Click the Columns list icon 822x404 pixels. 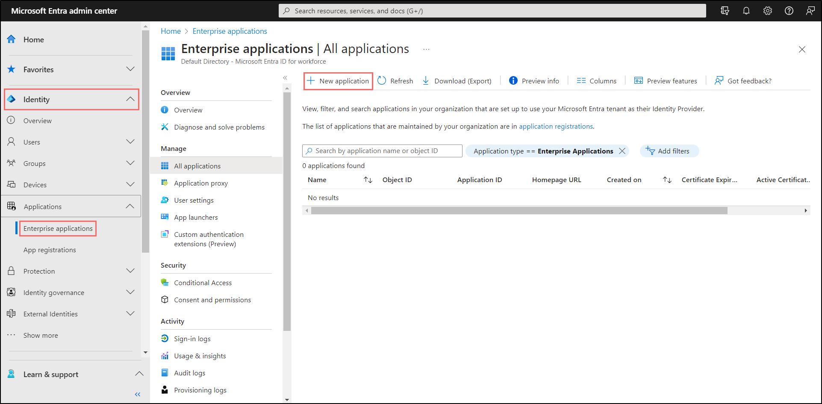point(581,81)
